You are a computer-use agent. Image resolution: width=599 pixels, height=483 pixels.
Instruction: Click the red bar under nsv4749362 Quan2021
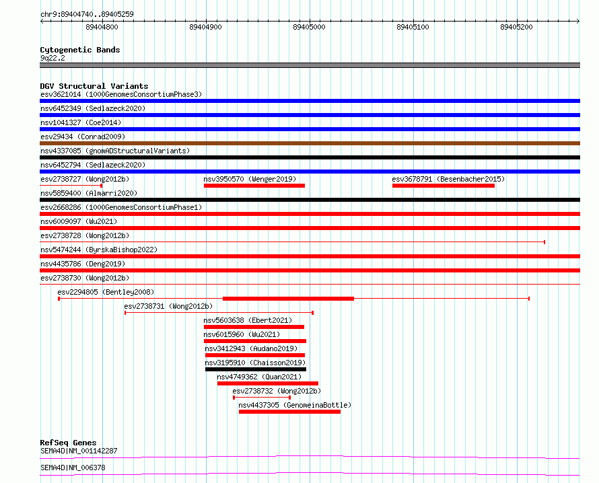268,383
